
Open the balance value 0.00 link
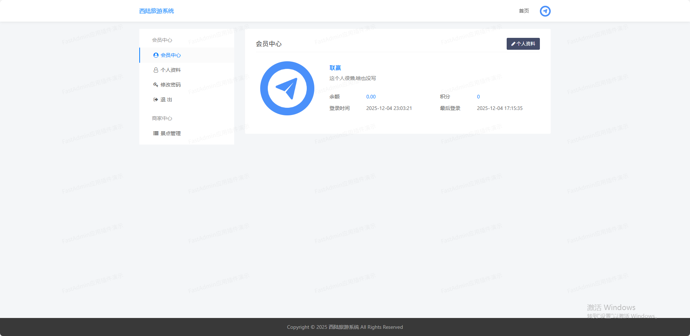(x=371, y=97)
